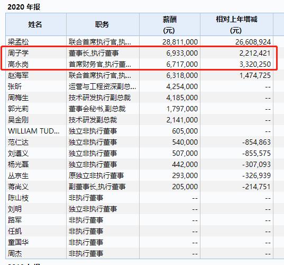Screen dimensions: 284x265
Task: Select the name 周子学
Action: pos(18,53)
